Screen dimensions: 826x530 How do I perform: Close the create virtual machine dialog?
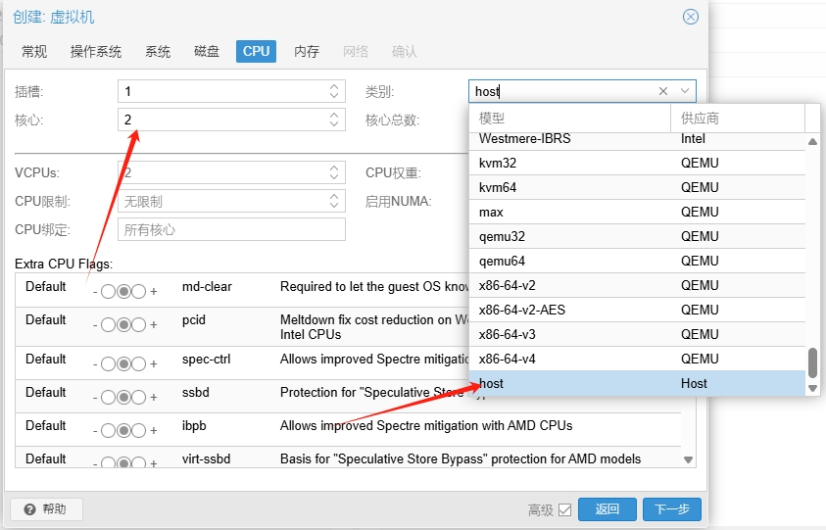pos(691,17)
